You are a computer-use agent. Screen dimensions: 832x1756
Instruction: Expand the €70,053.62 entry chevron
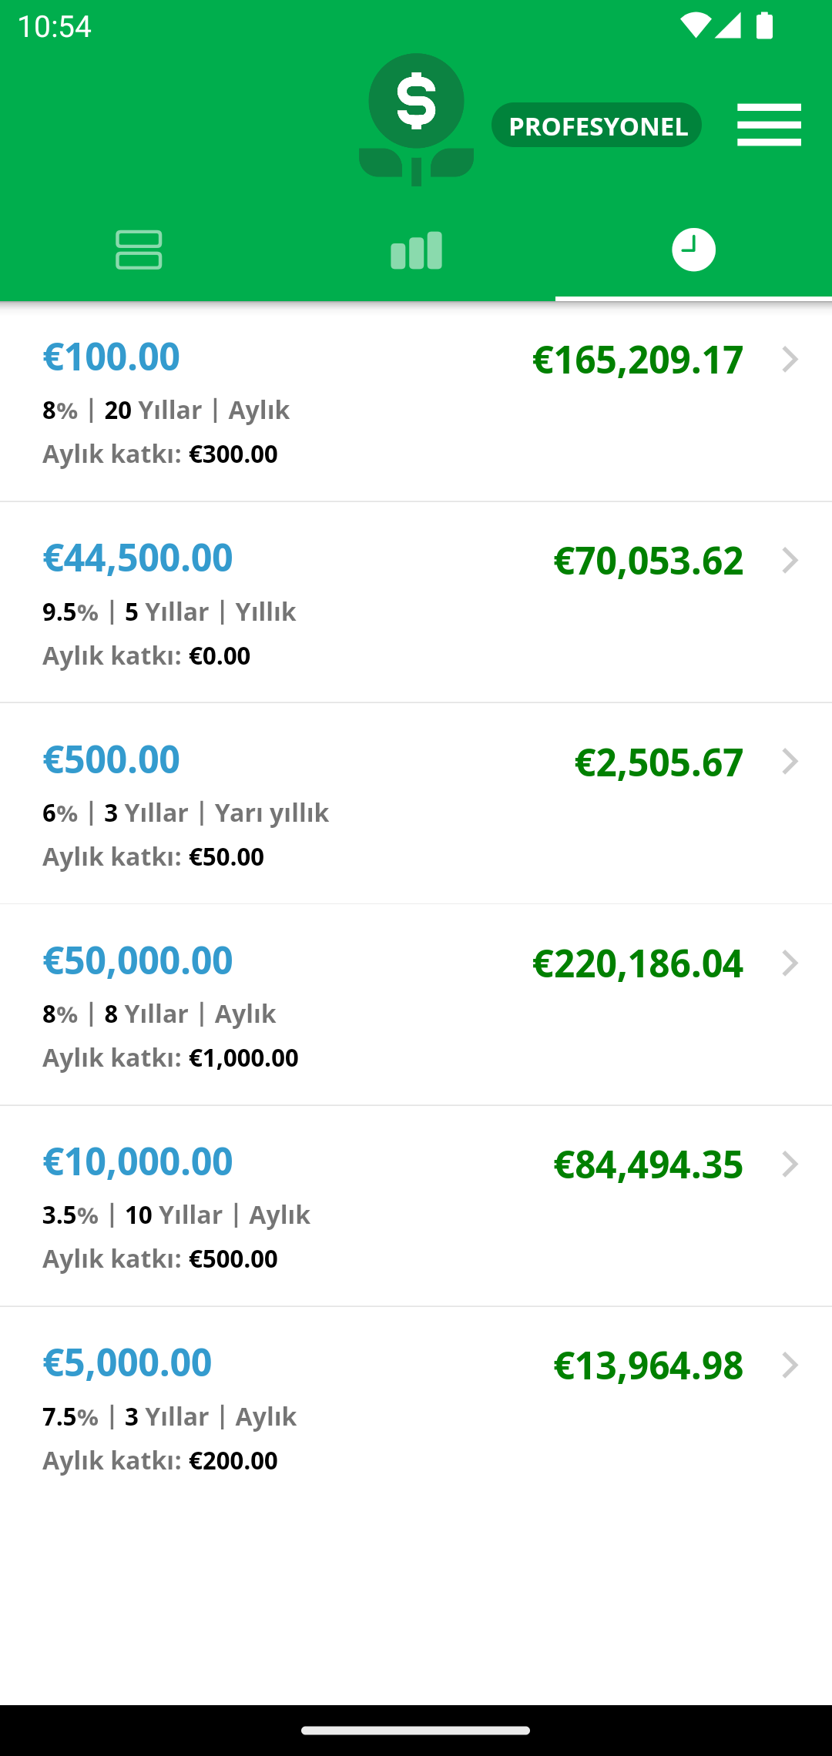click(x=790, y=561)
